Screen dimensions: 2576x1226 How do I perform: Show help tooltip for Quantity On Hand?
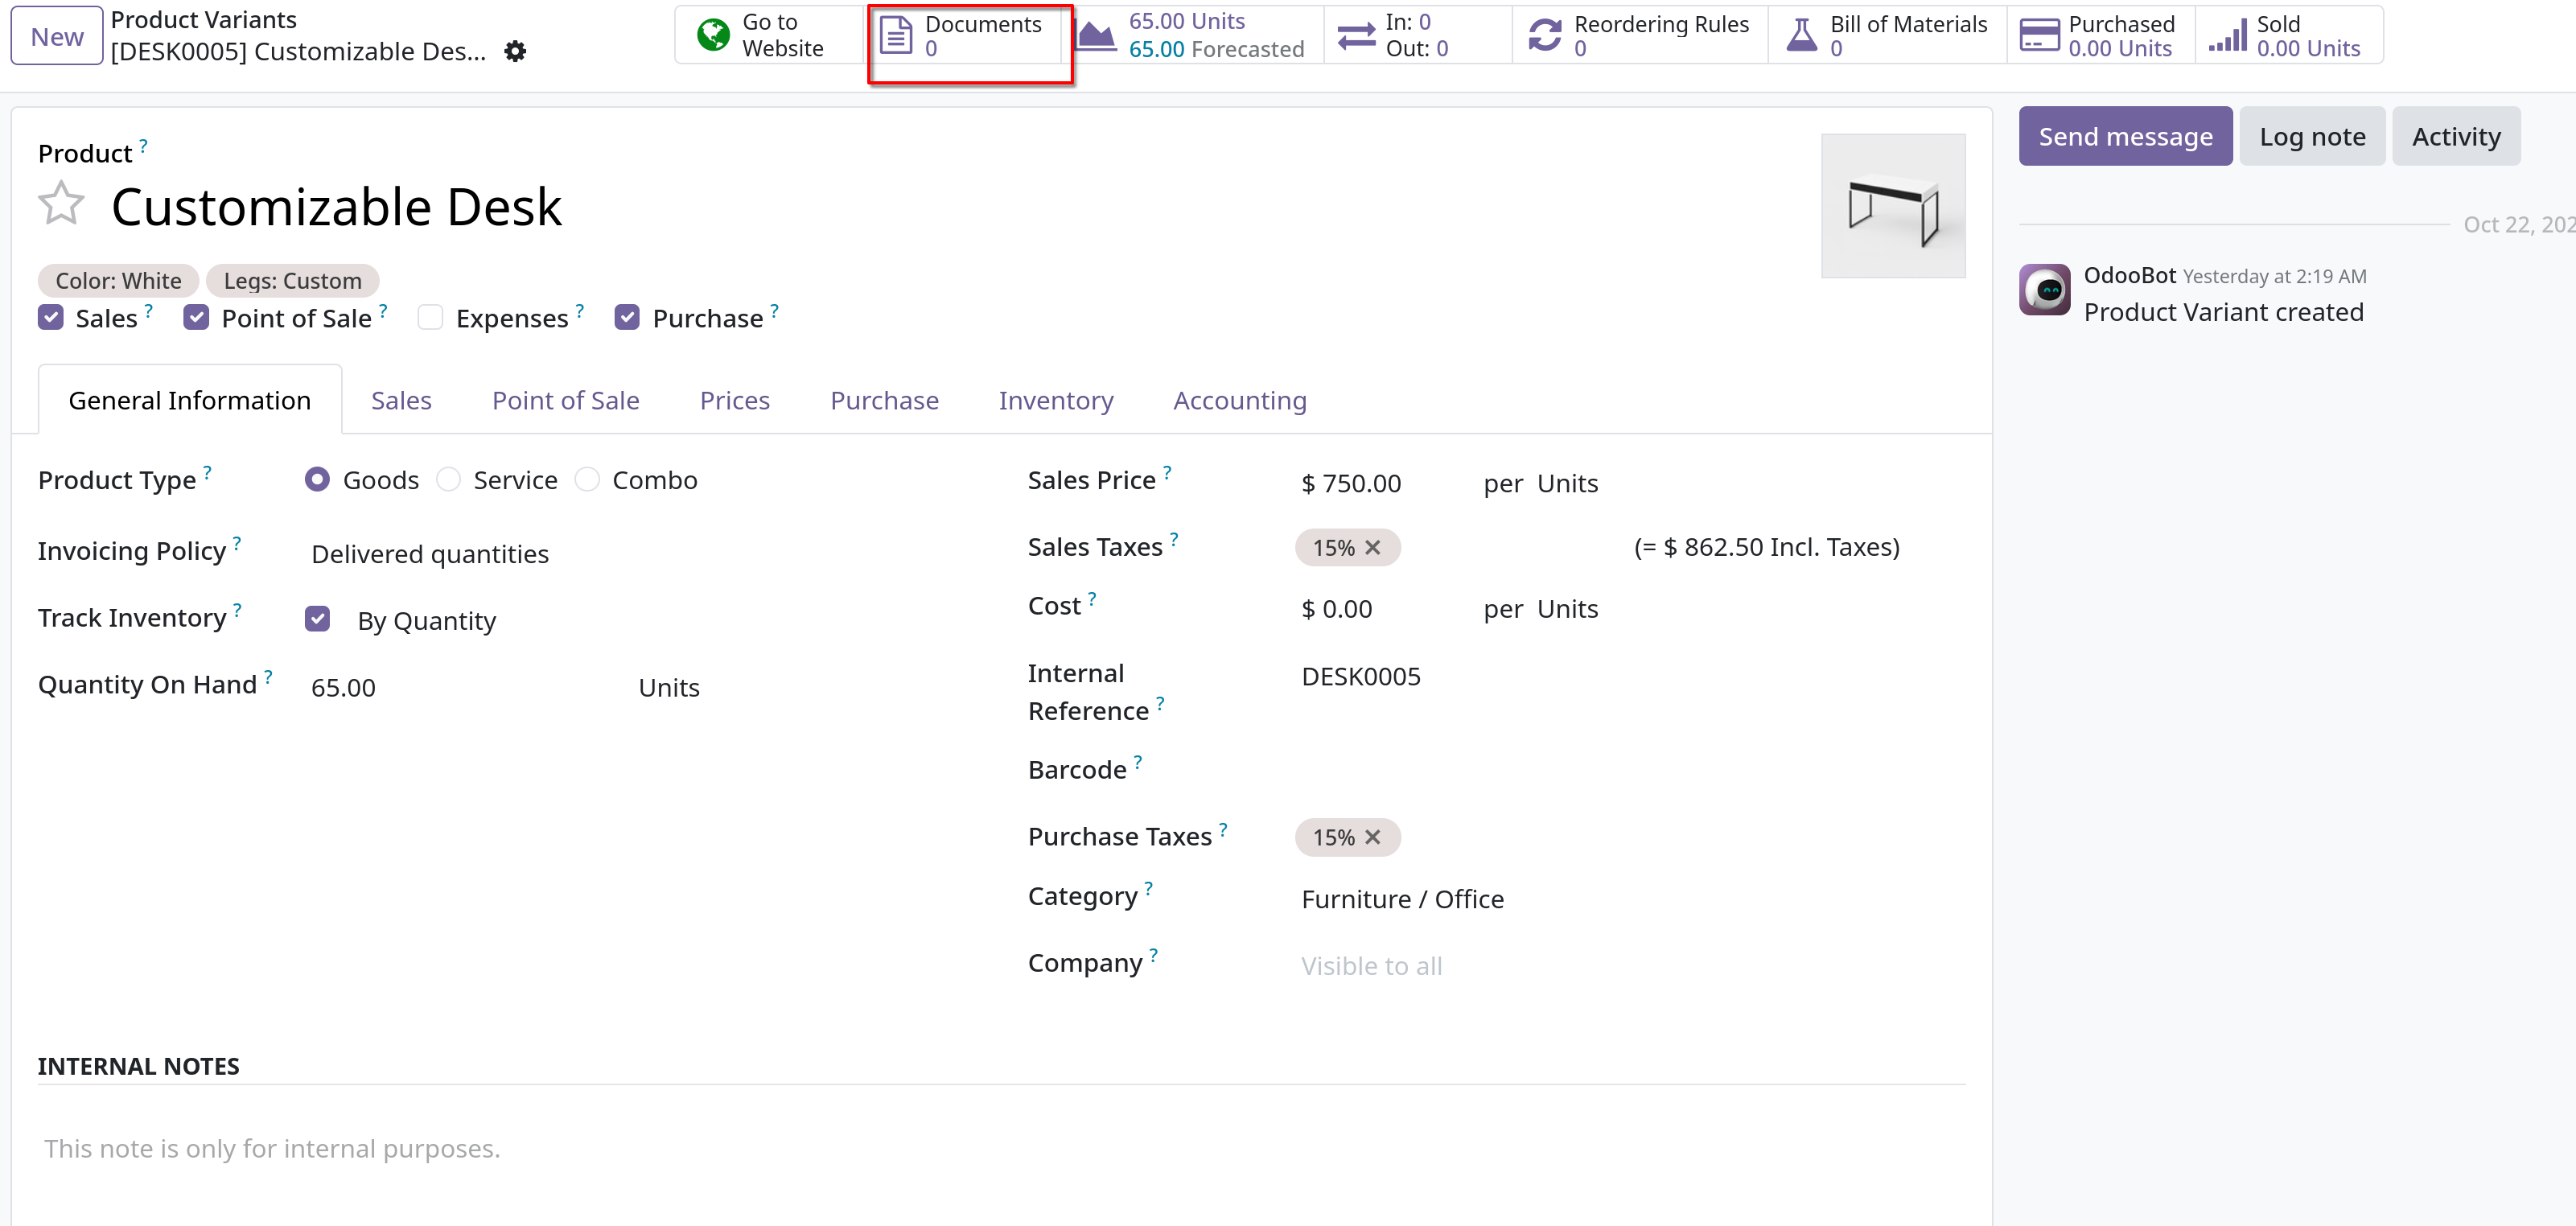click(268, 676)
